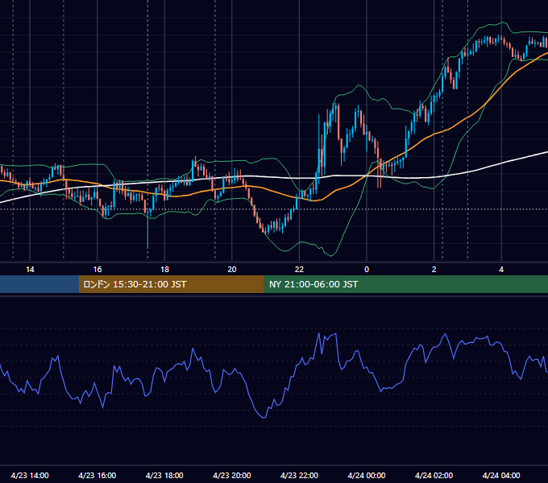Click the hour label 22 on the price chart axis
The image size is (548, 483).
pos(299,270)
